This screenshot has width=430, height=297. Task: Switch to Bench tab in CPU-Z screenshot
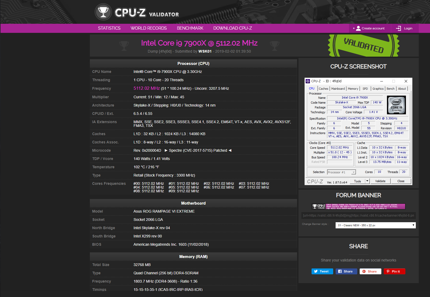pyautogui.click(x=391, y=89)
